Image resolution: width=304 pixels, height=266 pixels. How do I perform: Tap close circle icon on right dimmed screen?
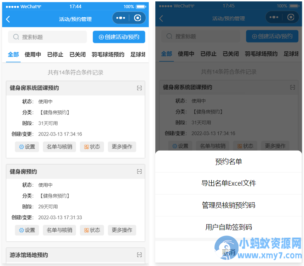pyautogui.click(x=291, y=17)
